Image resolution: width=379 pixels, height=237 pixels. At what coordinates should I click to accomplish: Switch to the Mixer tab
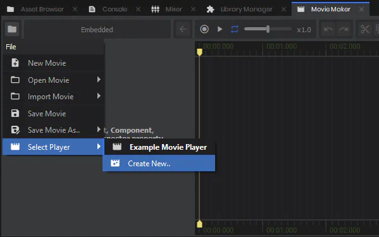pos(166,9)
